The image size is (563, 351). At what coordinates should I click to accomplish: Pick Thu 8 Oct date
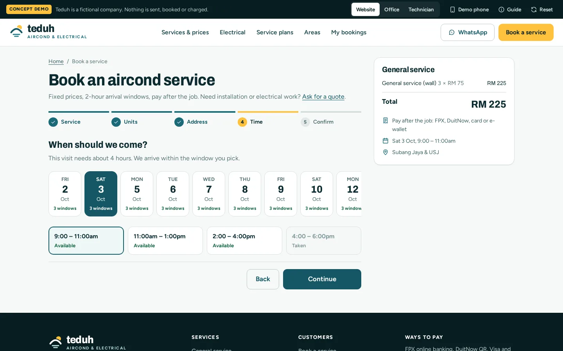point(245,194)
